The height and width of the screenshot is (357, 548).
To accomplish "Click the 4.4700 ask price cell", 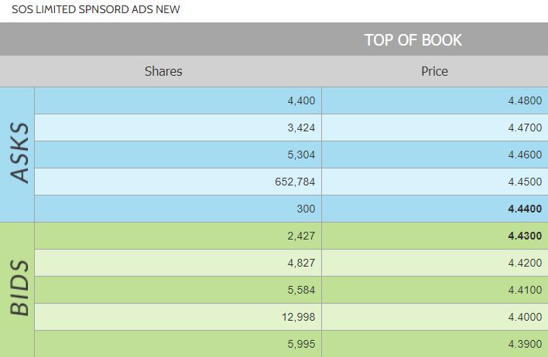I will [525, 127].
